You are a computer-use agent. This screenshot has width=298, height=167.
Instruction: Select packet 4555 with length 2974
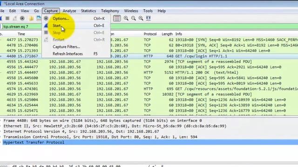click(149, 62)
